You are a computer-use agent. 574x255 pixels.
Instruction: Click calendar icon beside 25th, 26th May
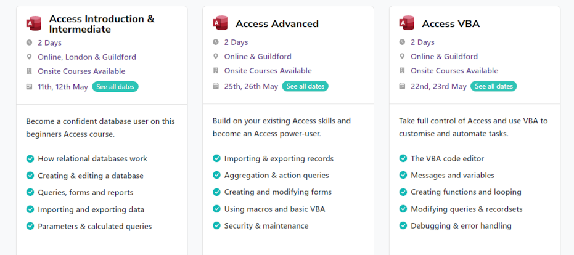click(x=216, y=86)
